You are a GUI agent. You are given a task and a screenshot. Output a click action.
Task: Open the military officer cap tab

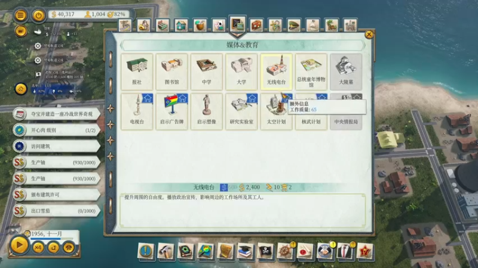294,25
